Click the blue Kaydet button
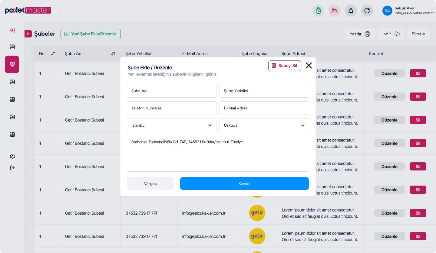The height and width of the screenshot is (253, 436). [x=244, y=183]
